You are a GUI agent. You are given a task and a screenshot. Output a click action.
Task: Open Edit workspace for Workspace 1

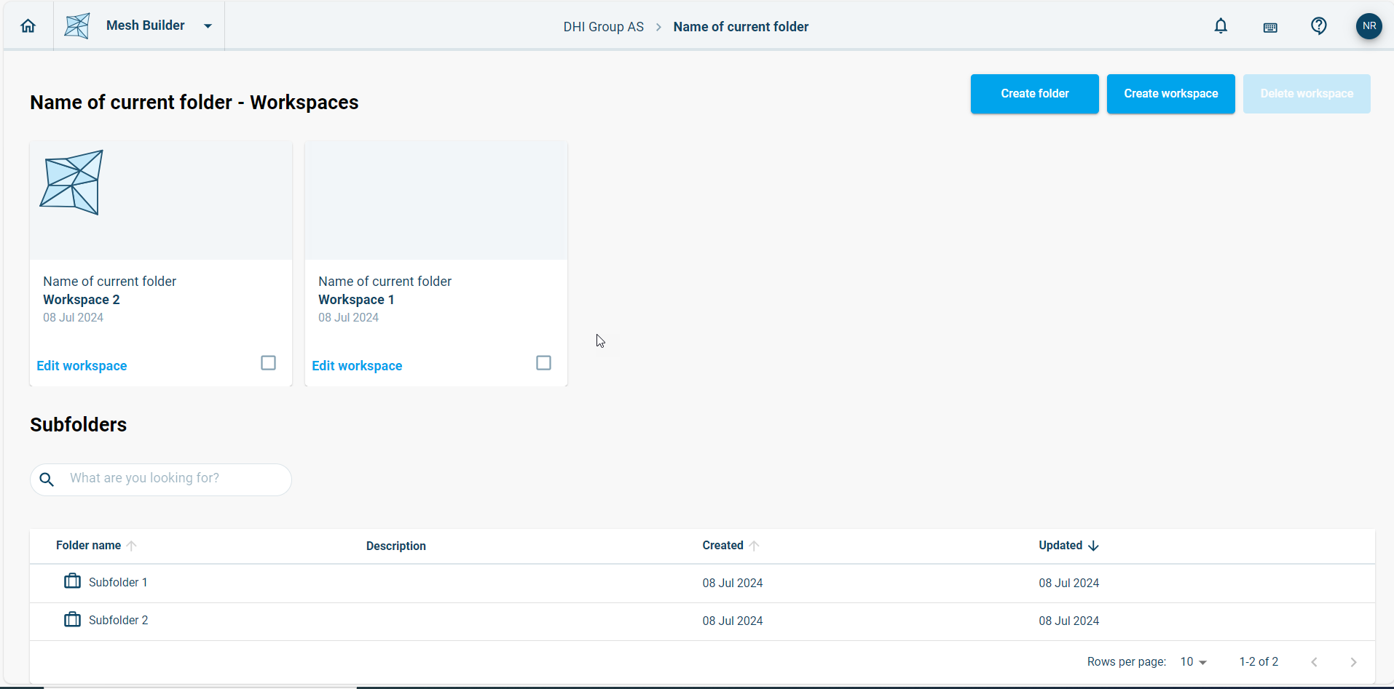click(x=357, y=366)
